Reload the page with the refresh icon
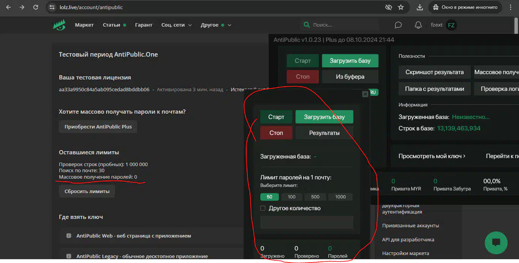Image resolution: width=519 pixels, height=263 pixels. tap(36, 7)
